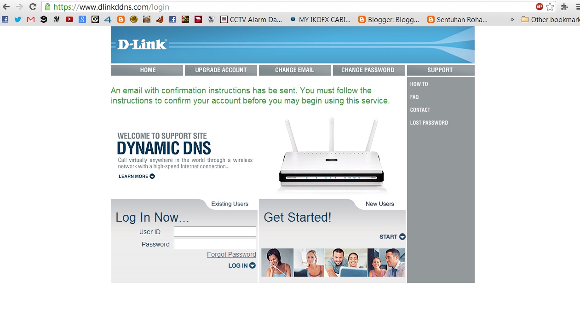The image size is (580, 321).
Task: Open the CHANGE EMAIL tab
Action: pyautogui.click(x=295, y=70)
